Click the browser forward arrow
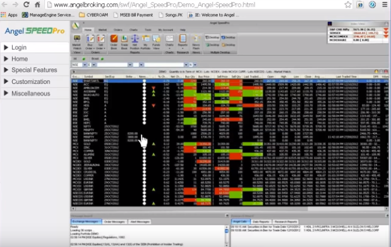Screen dimensions: 391x247 (x=15, y=4)
